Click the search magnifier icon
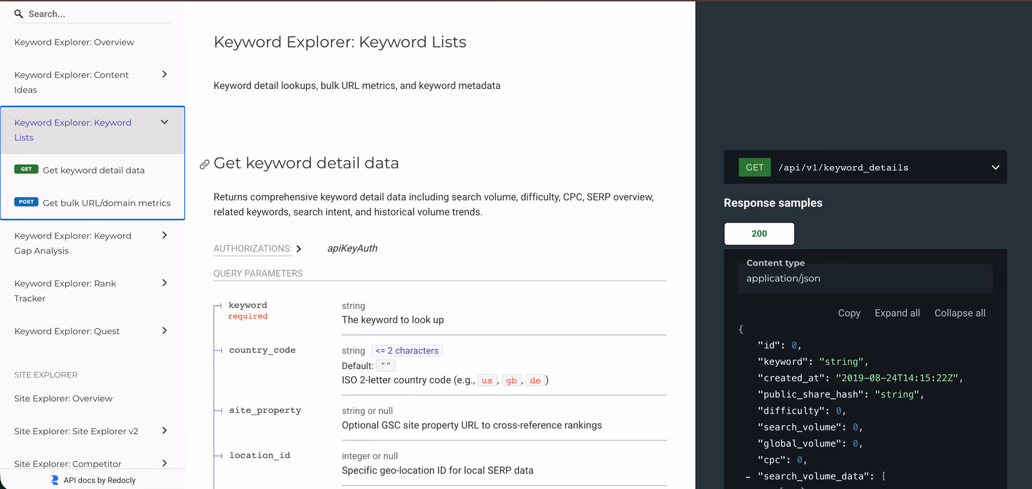 (19, 14)
